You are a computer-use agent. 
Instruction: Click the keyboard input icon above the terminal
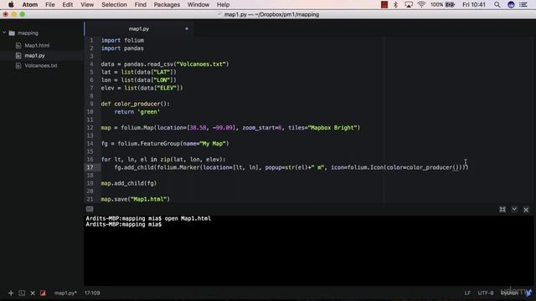point(90,209)
